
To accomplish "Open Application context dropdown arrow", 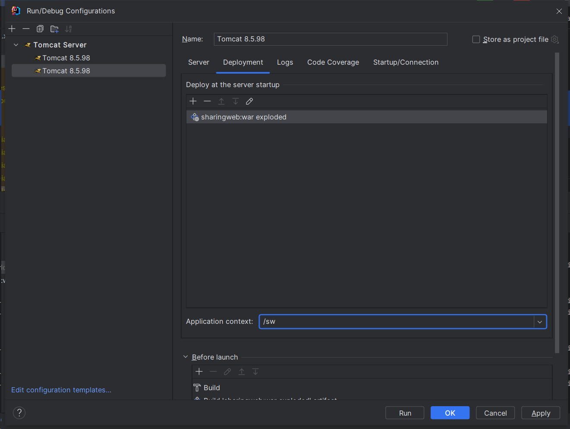I will click(540, 322).
